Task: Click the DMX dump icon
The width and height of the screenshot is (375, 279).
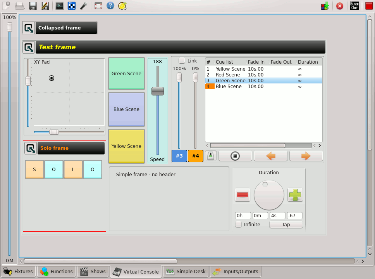Action: pos(325,6)
